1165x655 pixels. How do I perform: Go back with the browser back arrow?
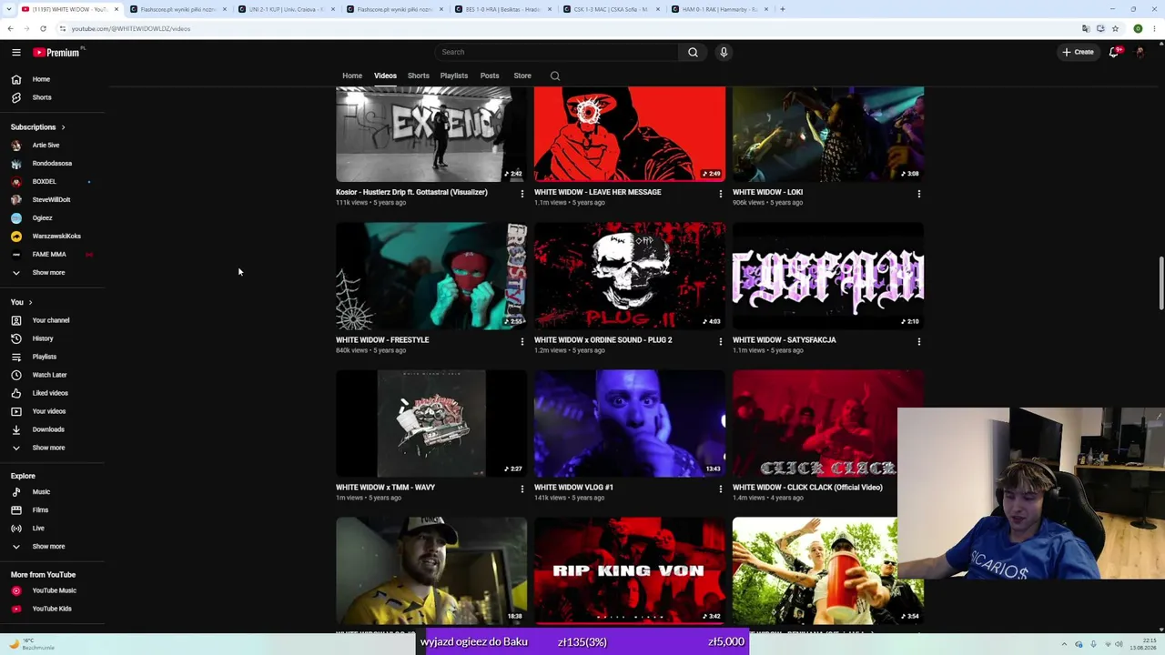[x=10, y=28]
